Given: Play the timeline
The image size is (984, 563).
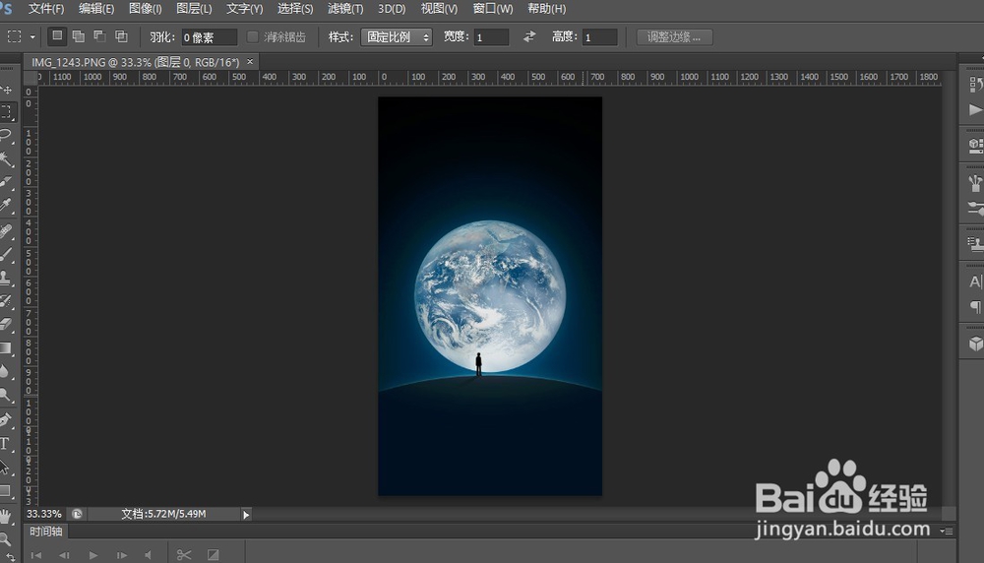Looking at the screenshot, I should pyautogui.click(x=93, y=555).
